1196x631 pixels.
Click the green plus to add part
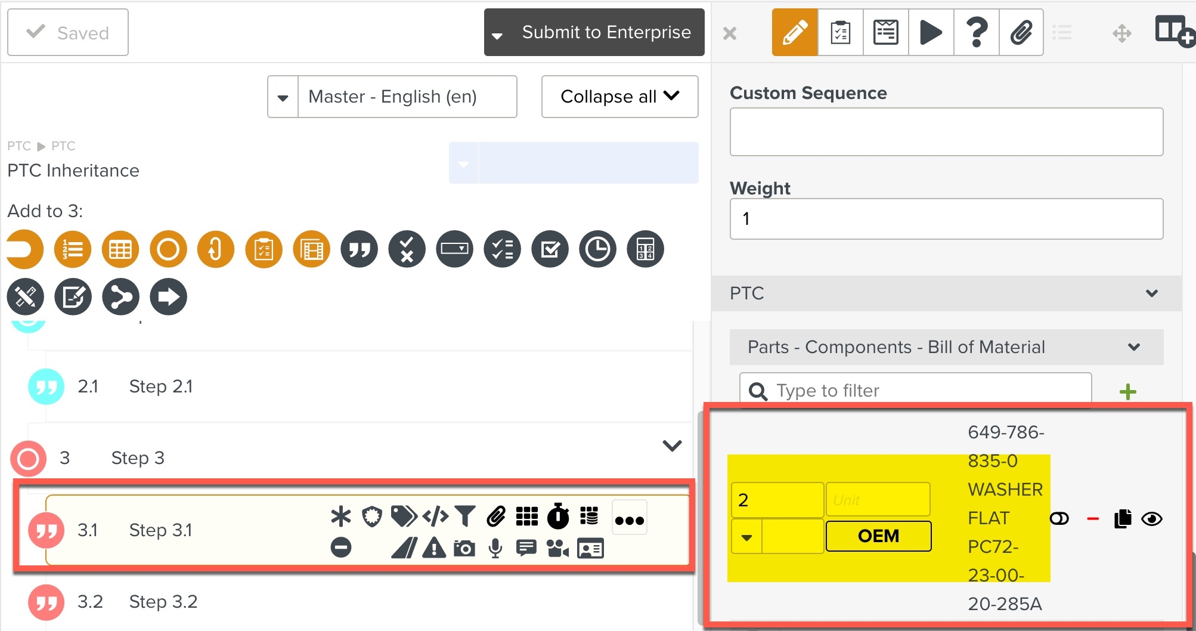pos(1127,392)
